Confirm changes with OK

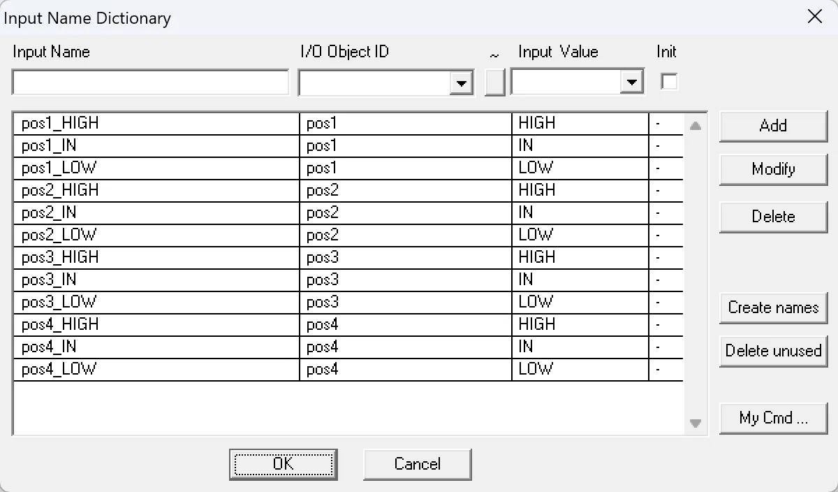283,463
